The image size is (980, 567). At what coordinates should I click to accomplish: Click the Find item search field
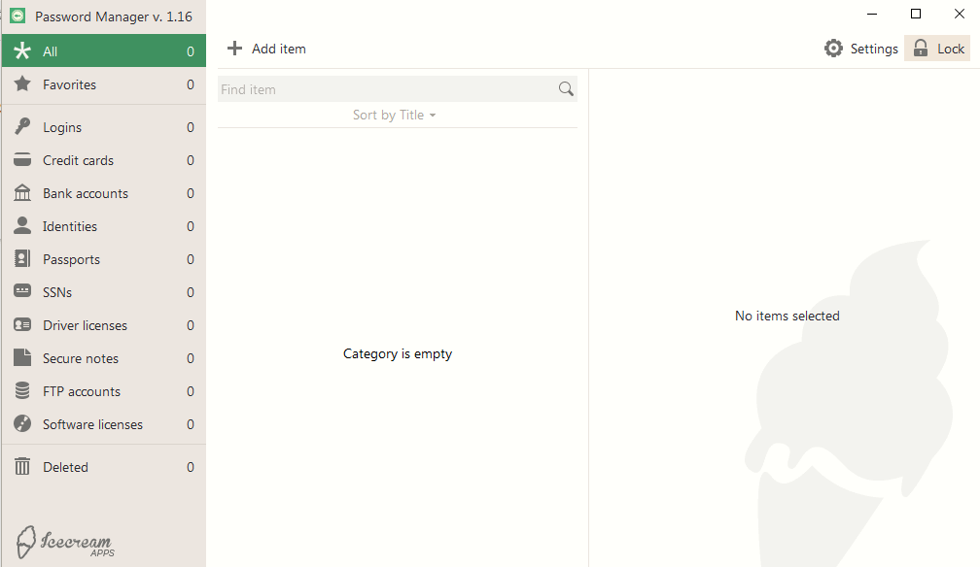coord(387,89)
